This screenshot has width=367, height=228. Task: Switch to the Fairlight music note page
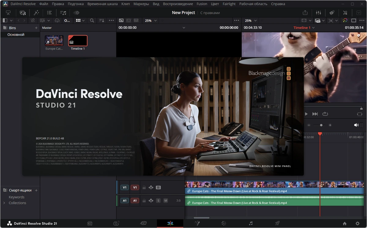click(x=251, y=223)
